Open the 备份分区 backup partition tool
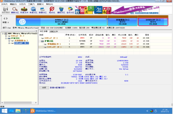 pyautogui.click(x=70, y=10)
